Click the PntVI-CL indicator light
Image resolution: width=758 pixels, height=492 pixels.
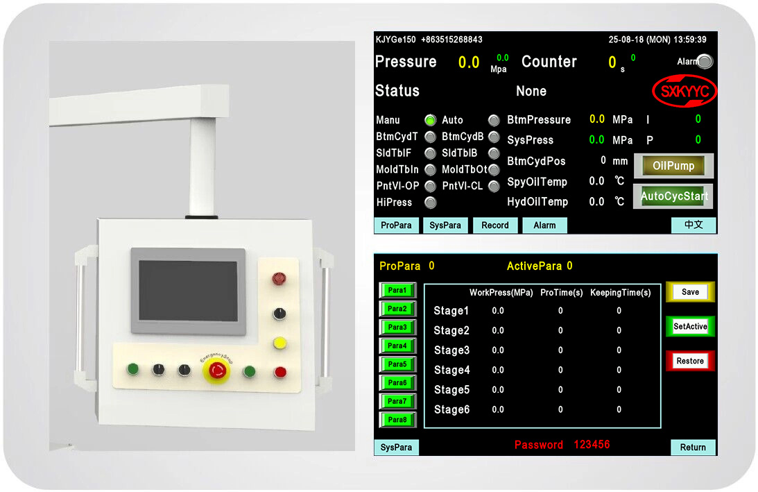point(493,186)
